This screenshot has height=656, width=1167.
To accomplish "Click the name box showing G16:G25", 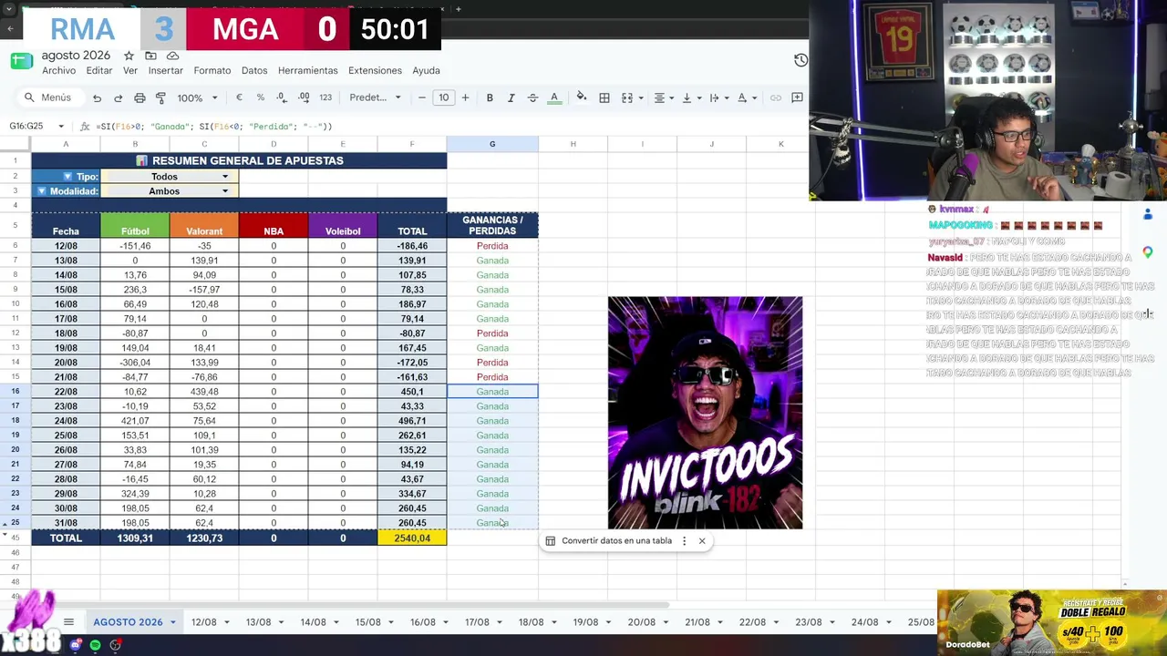I will pyautogui.click(x=32, y=127).
